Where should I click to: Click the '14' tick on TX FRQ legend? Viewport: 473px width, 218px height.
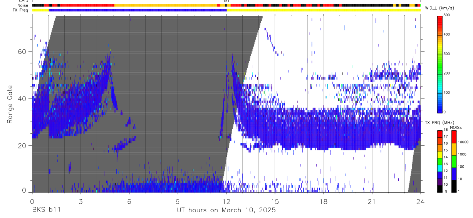click(446, 157)
